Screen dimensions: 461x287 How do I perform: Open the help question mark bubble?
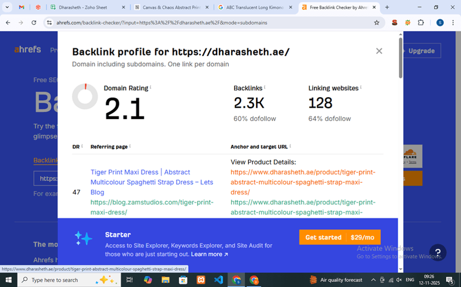(x=437, y=252)
